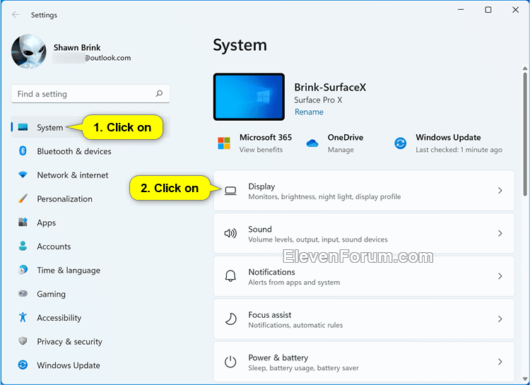Screen dimensions: 530x385
Task: Select Apps in the sidebar
Action: tap(47, 223)
